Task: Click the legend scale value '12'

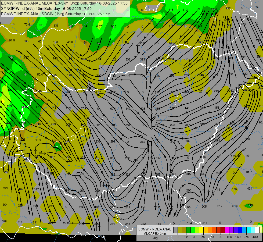Action: coord(186,237)
